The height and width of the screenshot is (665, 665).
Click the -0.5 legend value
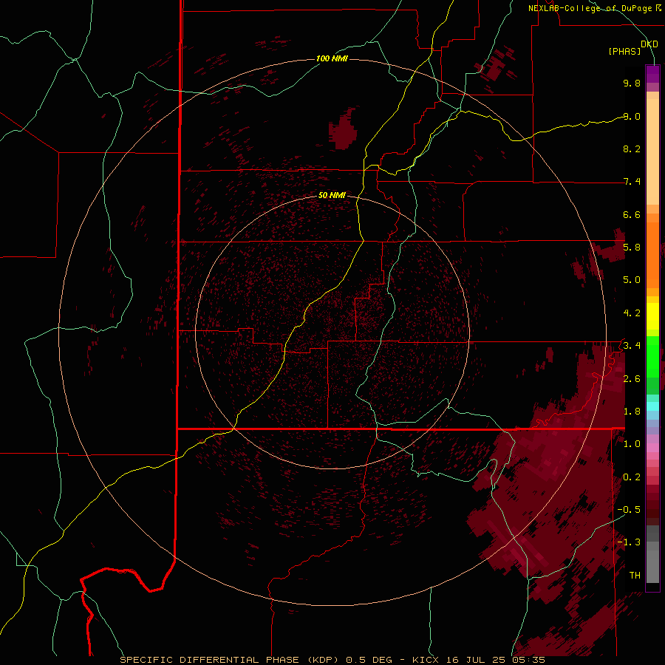pyautogui.click(x=629, y=510)
